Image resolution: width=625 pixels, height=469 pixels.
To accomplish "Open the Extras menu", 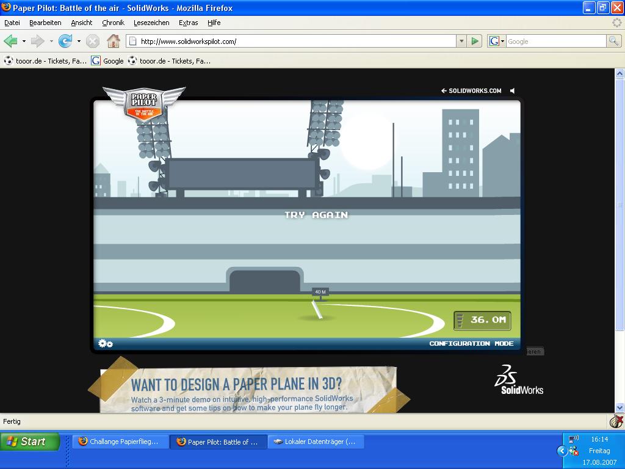I will (x=188, y=23).
